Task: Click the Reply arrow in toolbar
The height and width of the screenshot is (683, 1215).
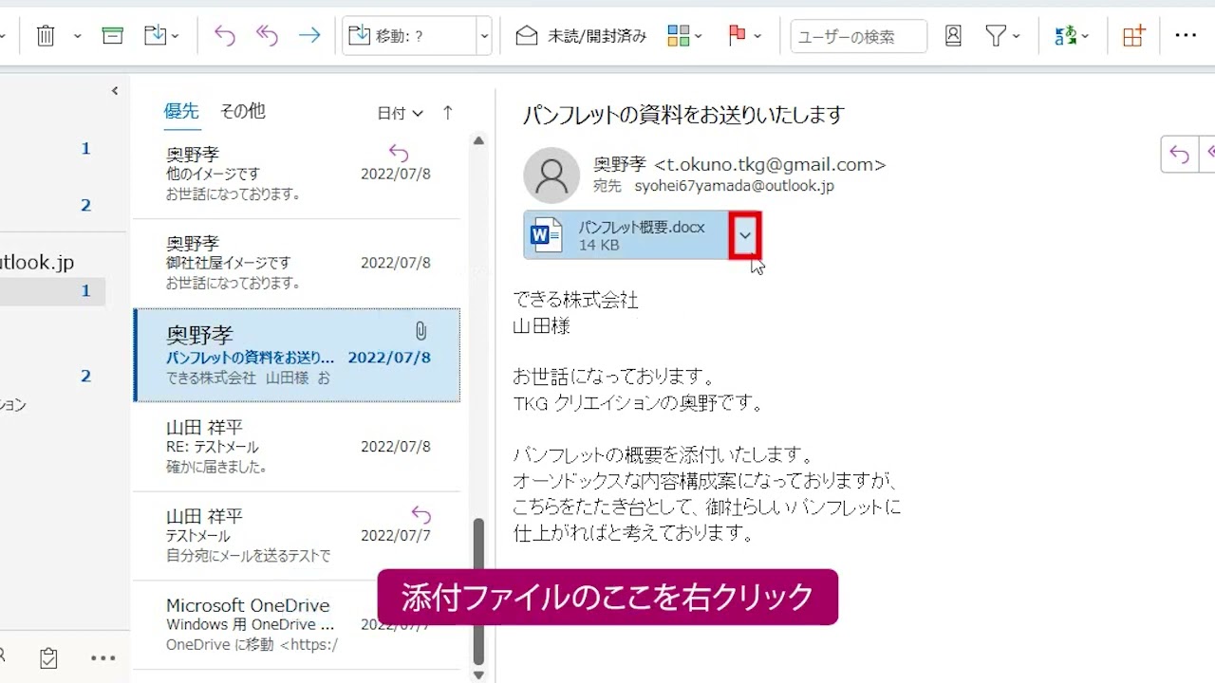Action: [225, 36]
